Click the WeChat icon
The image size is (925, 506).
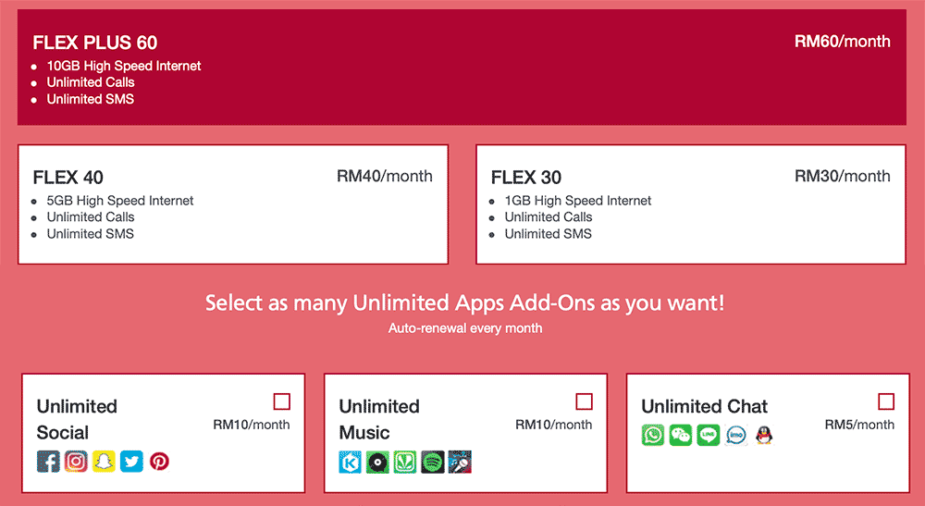[x=681, y=435]
